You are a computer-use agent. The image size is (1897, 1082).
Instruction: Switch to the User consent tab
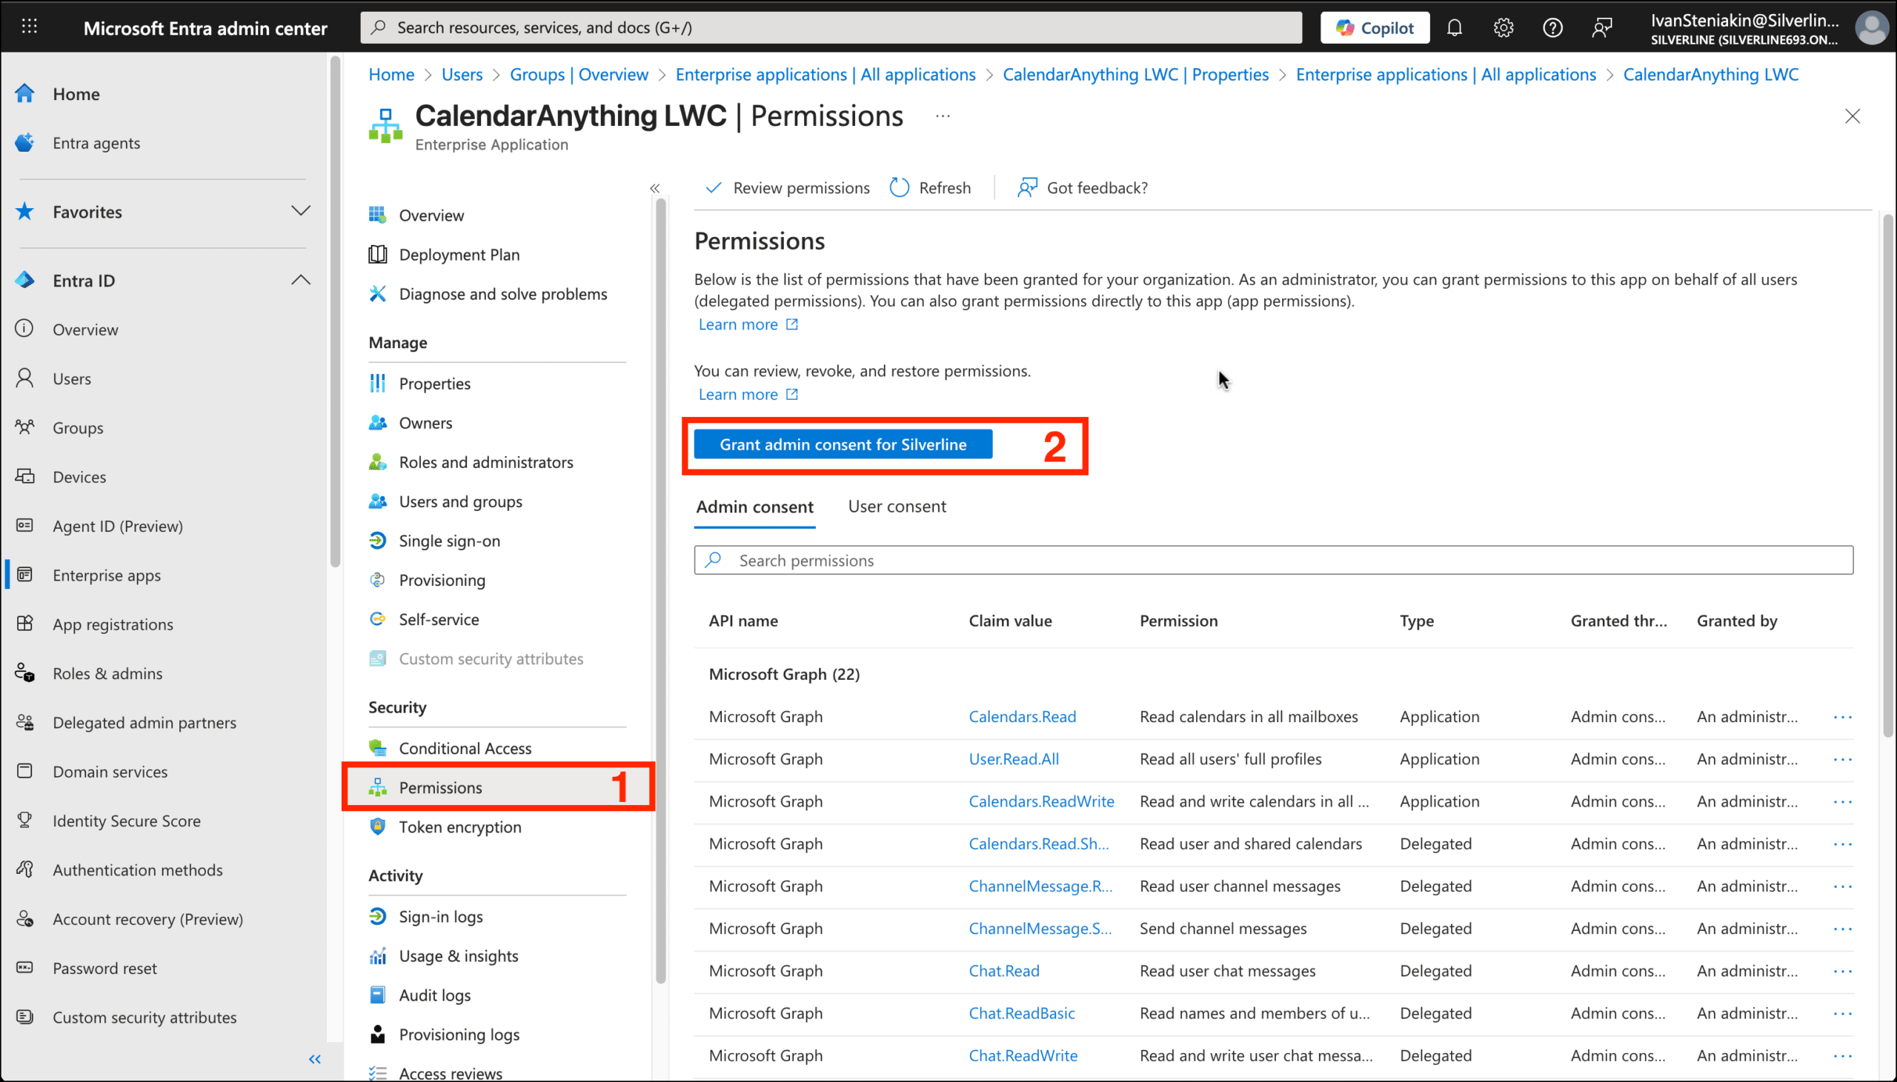(897, 507)
